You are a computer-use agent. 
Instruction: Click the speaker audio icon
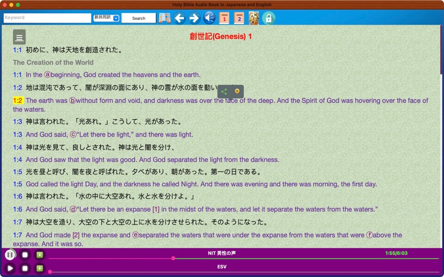209,18
